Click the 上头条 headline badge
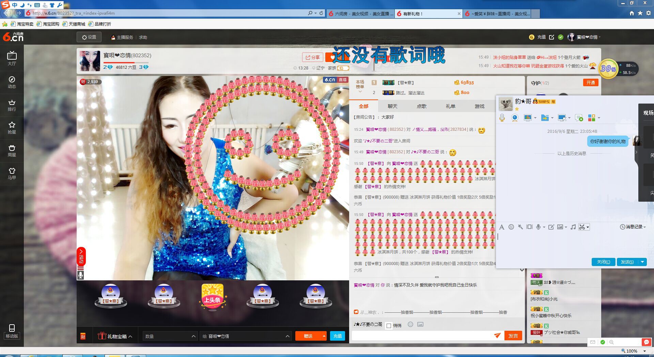 (212, 297)
